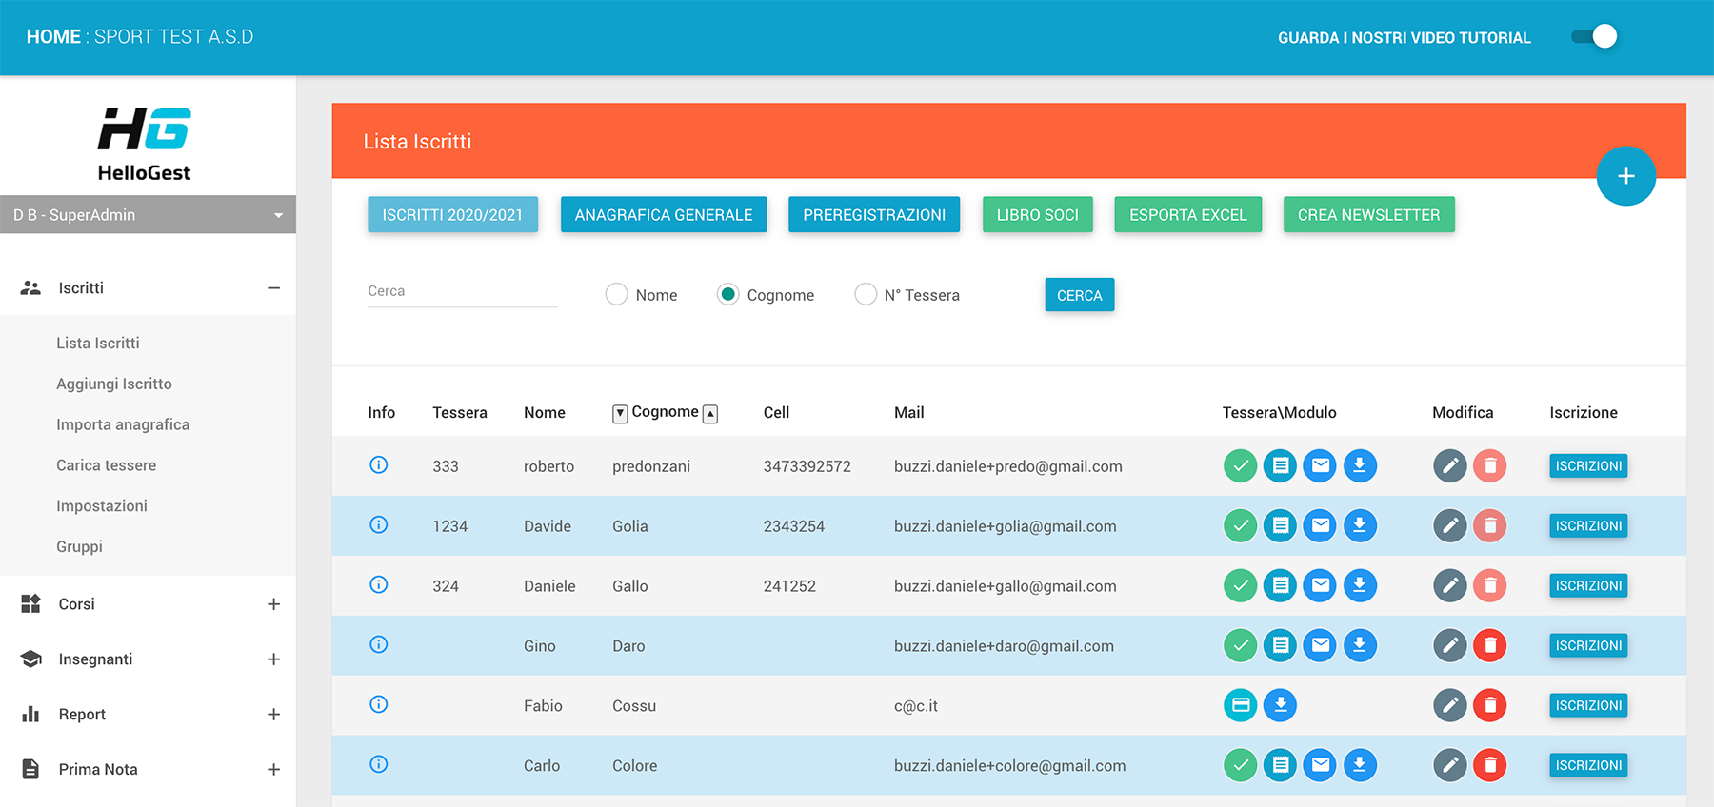Open Importa anagrafica in sidebar
The width and height of the screenshot is (1714, 807).
click(123, 424)
